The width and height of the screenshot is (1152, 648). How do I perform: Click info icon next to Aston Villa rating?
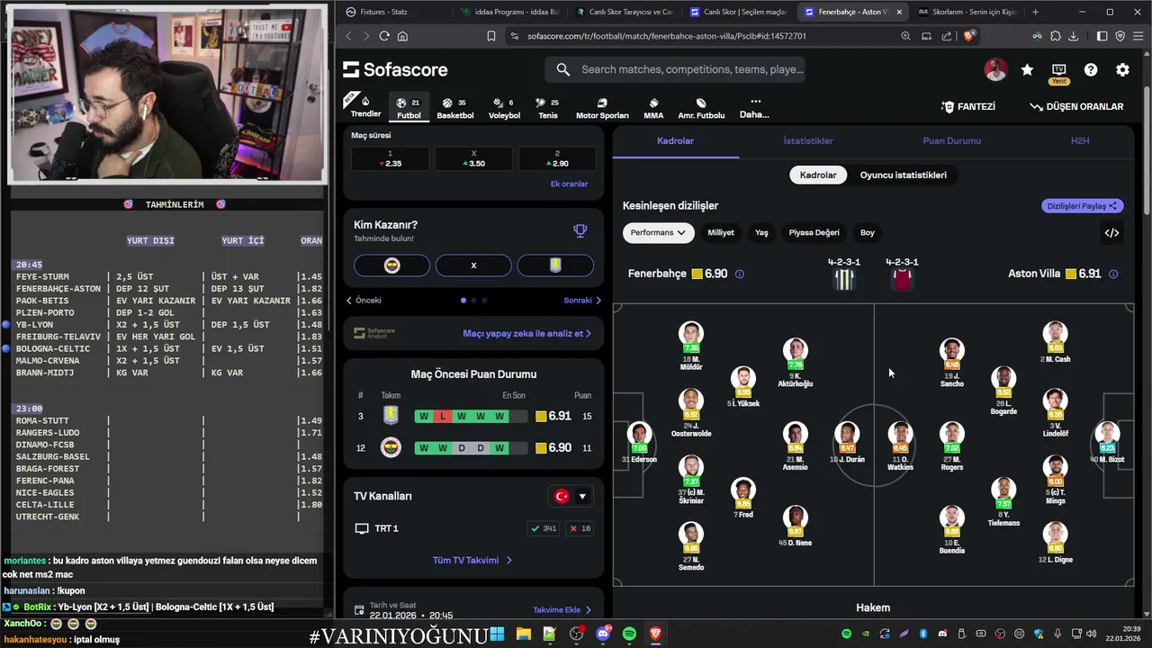(x=1113, y=274)
